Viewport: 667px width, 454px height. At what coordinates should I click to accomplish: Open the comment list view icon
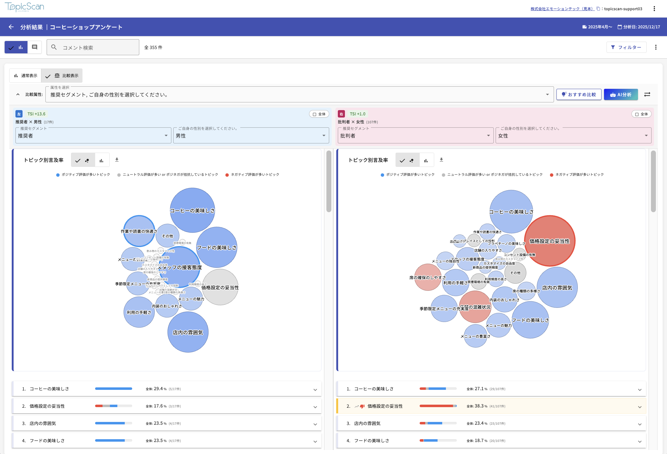35,47
